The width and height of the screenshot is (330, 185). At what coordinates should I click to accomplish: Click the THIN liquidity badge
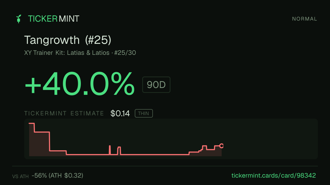pyautogui.click(x=144, y=113)
